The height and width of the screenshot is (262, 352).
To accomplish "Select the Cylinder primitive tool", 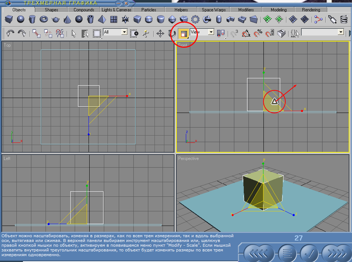I will click(x=32, y=19).
